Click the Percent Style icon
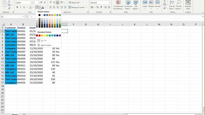 [97, 7]
